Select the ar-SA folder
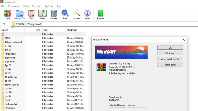The width and height of the screenshot is (198, 111). [x=7, y=69]
